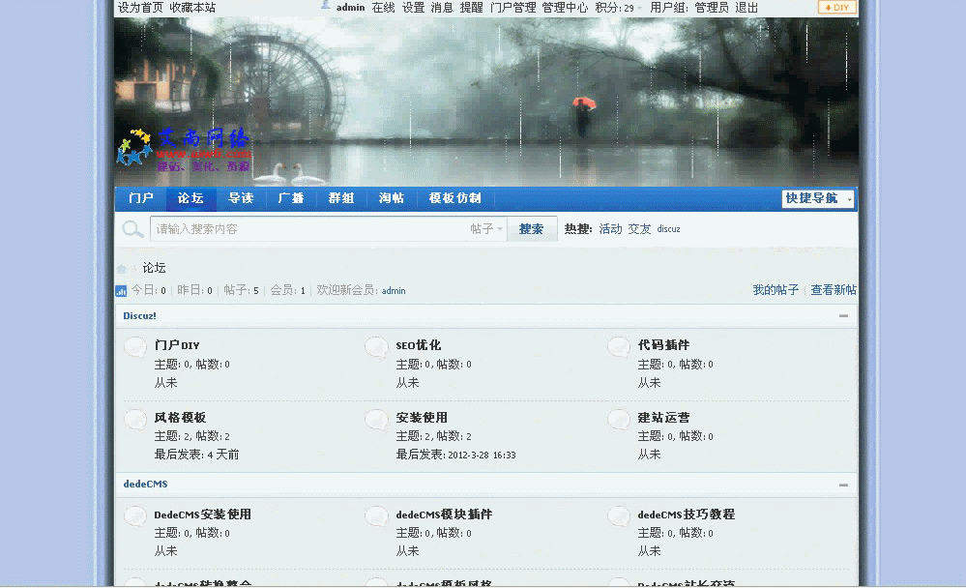
Task: Click the new member admin link after 欢迎新会员
Action: [x=394, y=291]
